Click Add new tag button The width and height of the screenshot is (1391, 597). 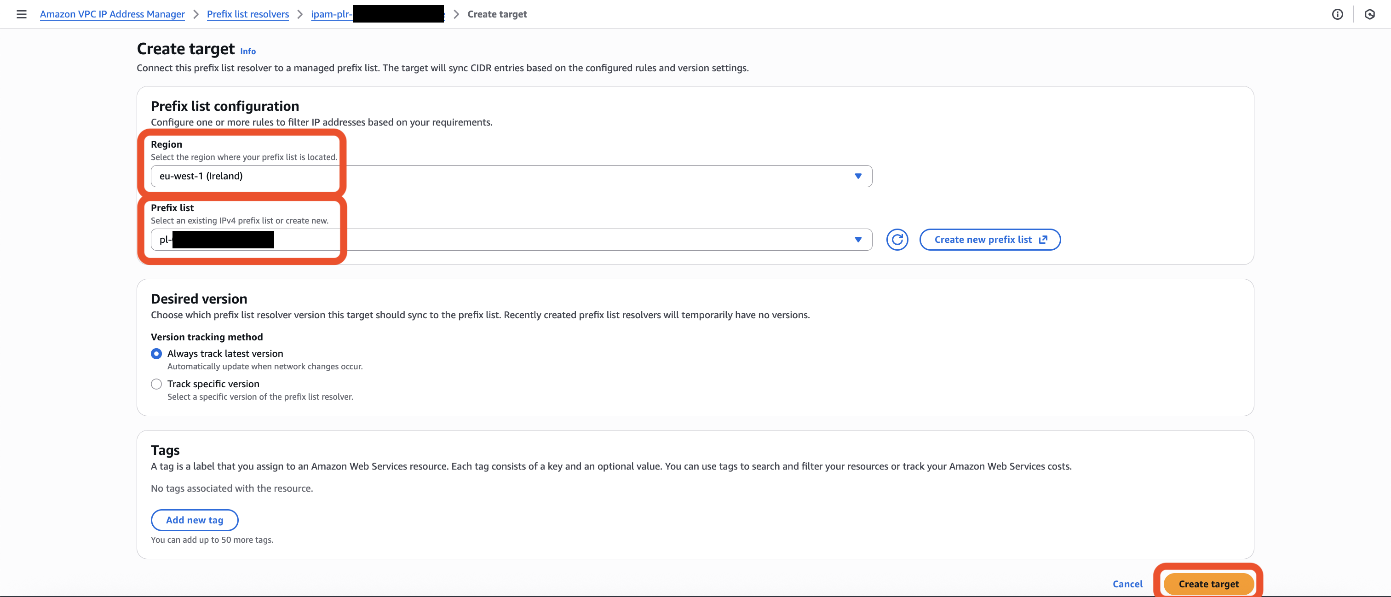click(195, 520)
